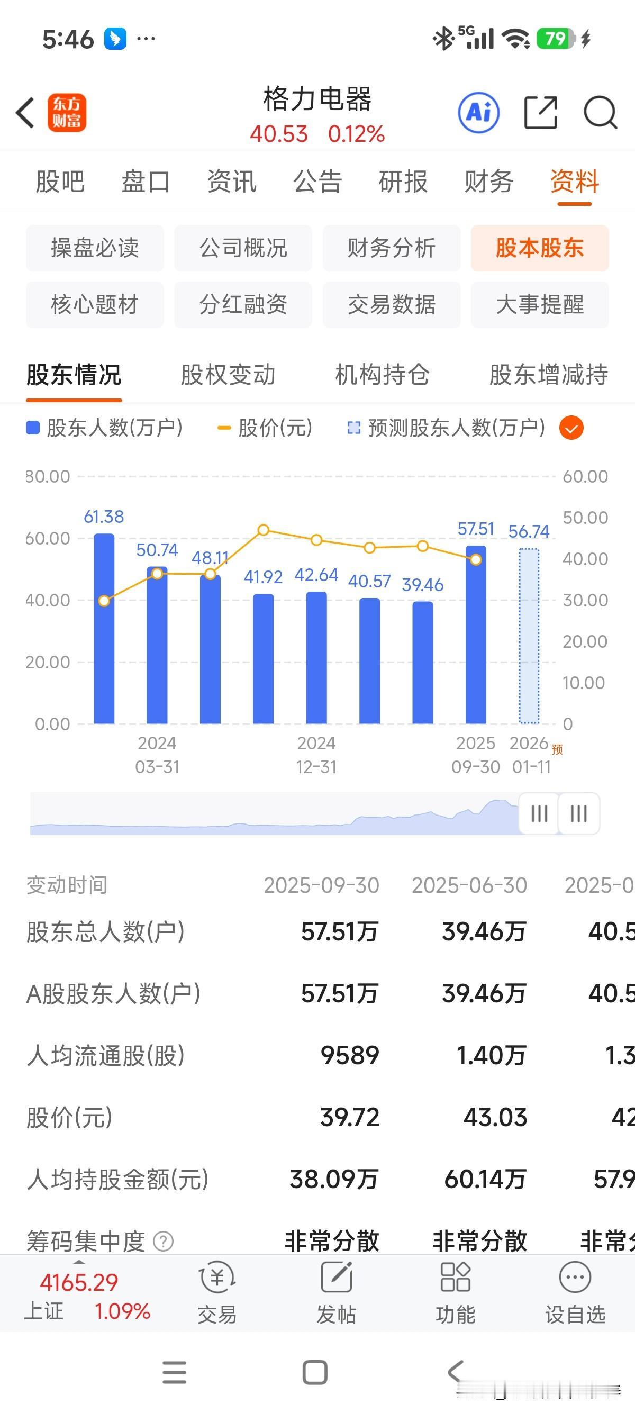Toggle 股东人数(万户) legend series
Screen dimensions: 635x1413
click(x=105, y=428)
